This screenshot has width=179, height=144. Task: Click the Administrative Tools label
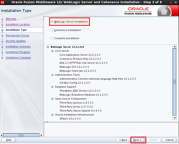67,75
